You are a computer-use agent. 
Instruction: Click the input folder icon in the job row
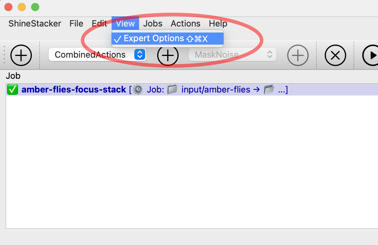click(x=172, y=90)
